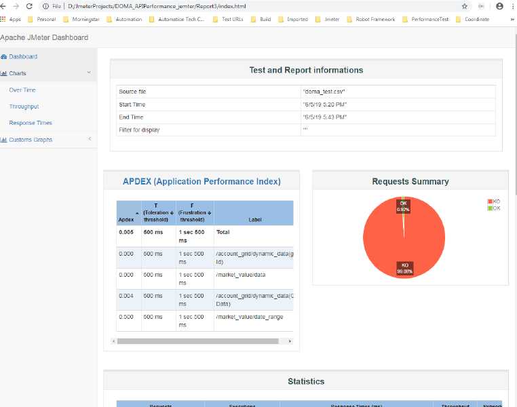Screen dimensions: 517x407
Task: Toggle the KO legend swatch in Requests Summary
Action: (x=490, y=201)
